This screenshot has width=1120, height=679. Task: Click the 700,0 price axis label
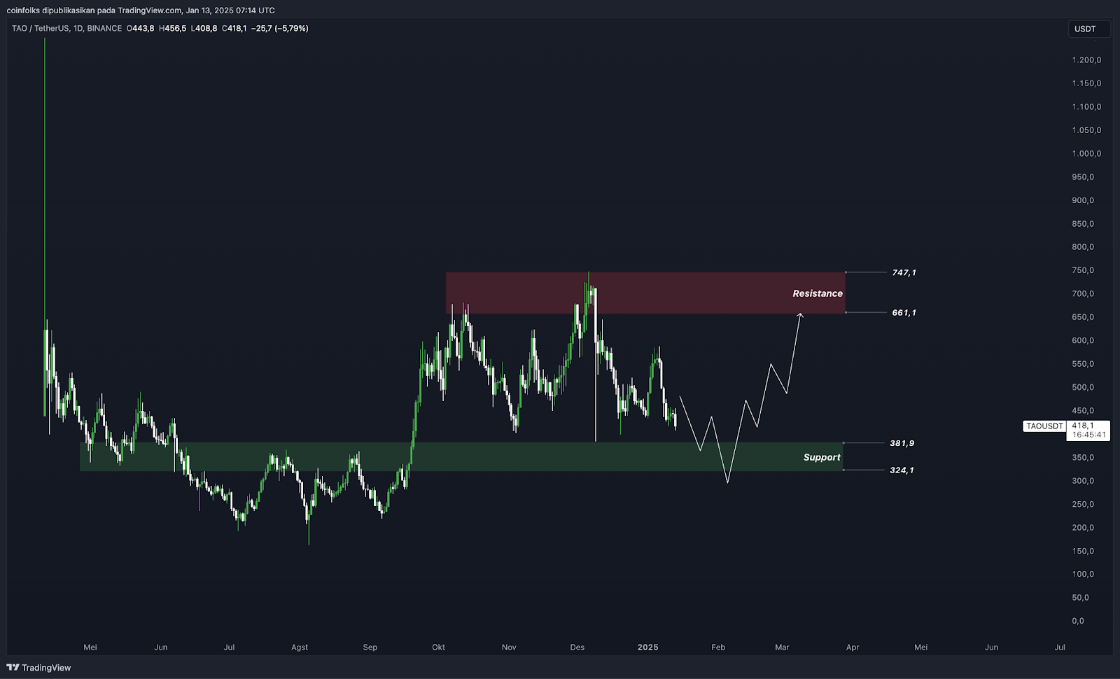tap(1082, 294)
